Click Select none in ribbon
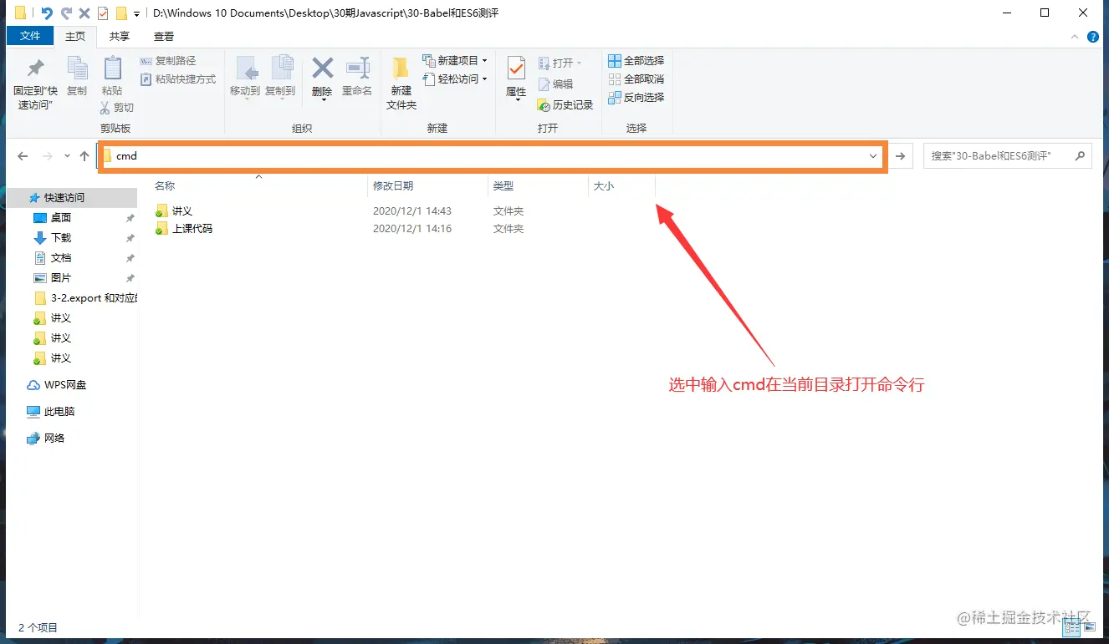1109x644 pixels. pos(636,79)
